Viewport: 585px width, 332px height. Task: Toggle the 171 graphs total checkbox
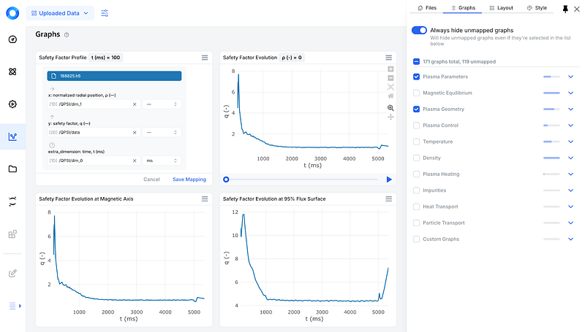416,62
